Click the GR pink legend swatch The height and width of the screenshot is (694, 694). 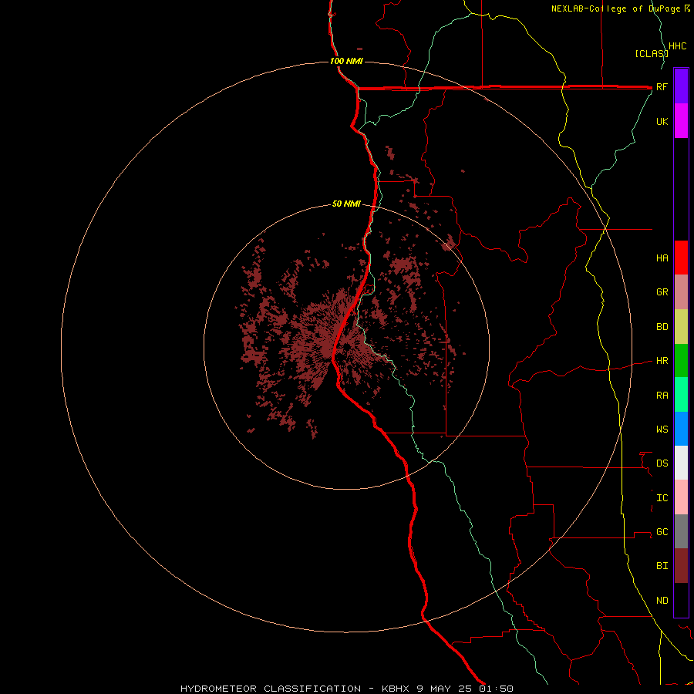coord(681,292)
